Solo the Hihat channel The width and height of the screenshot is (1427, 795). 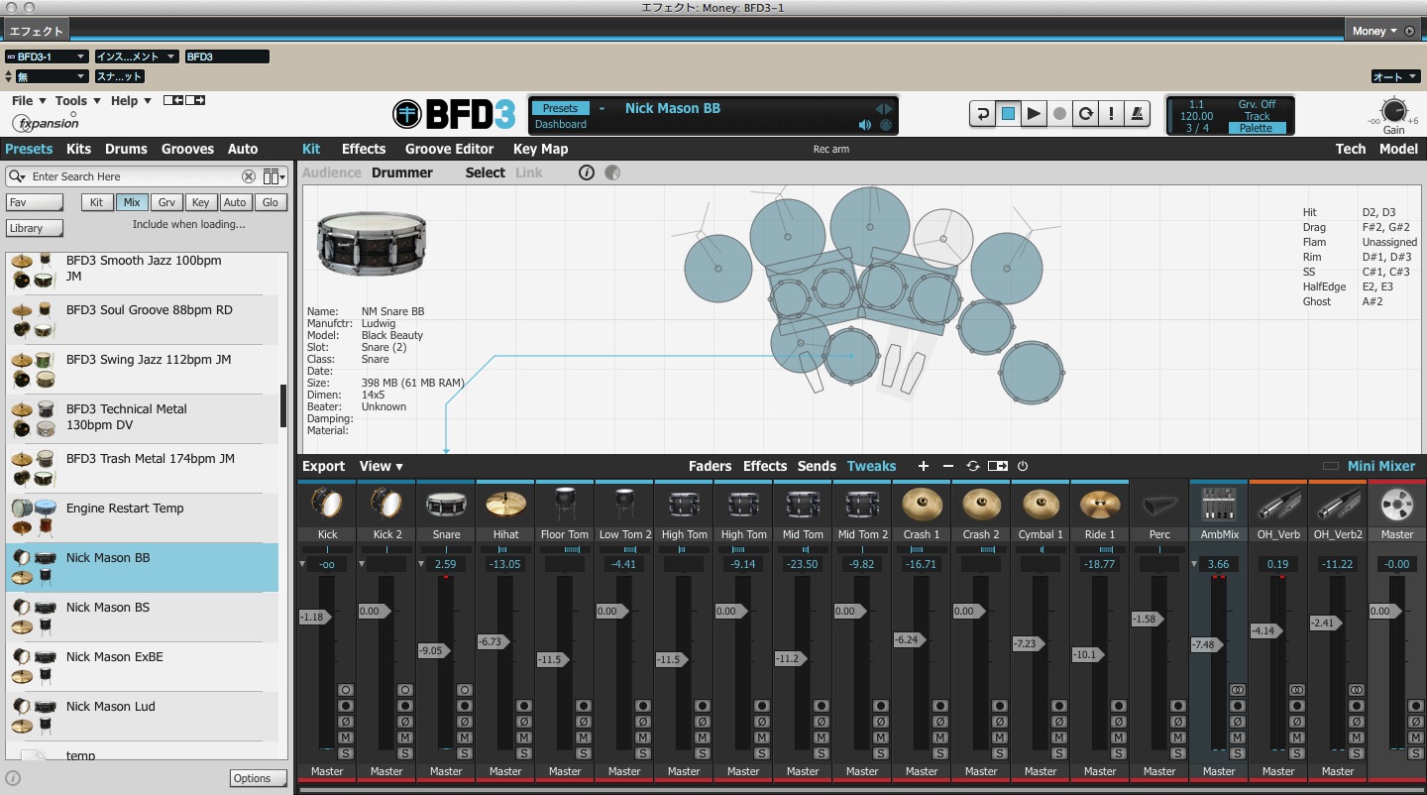[524, 753]
